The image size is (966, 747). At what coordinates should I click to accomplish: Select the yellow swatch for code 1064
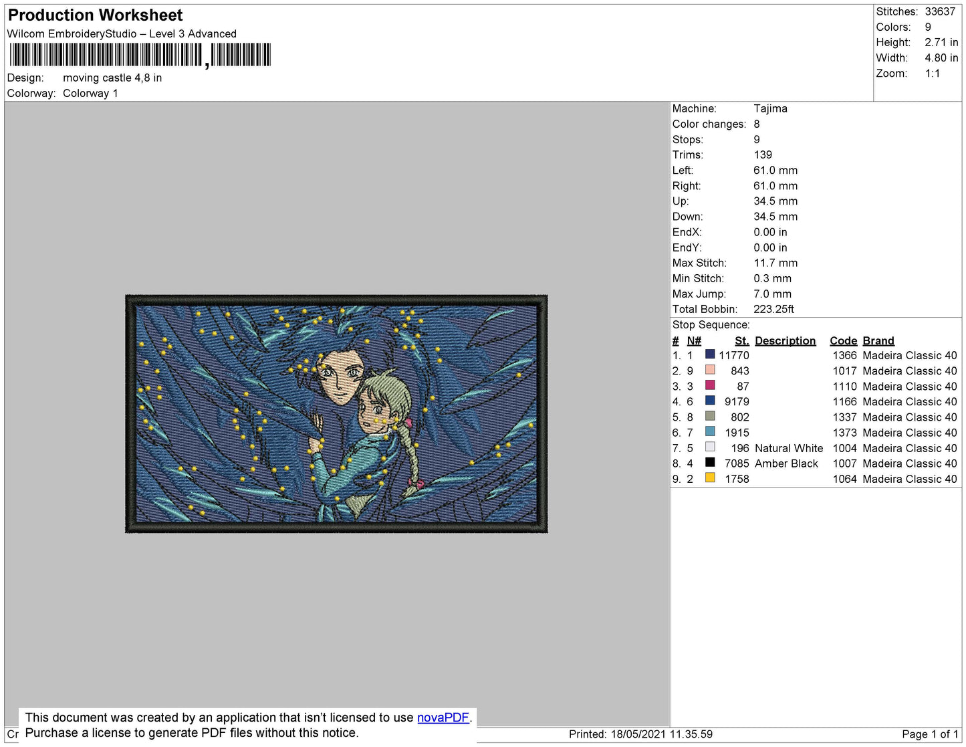coord(710,477)
